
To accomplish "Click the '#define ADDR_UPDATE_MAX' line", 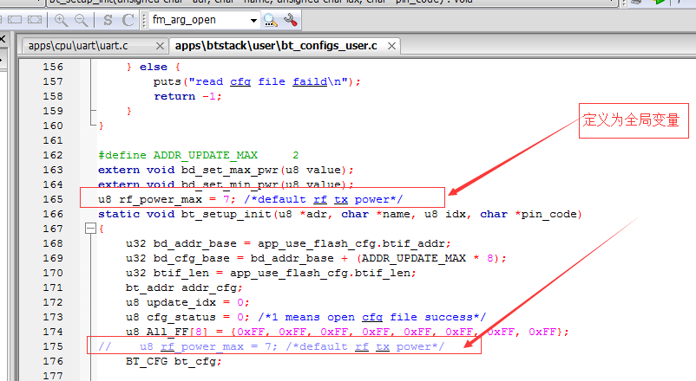I will [199, 155].
